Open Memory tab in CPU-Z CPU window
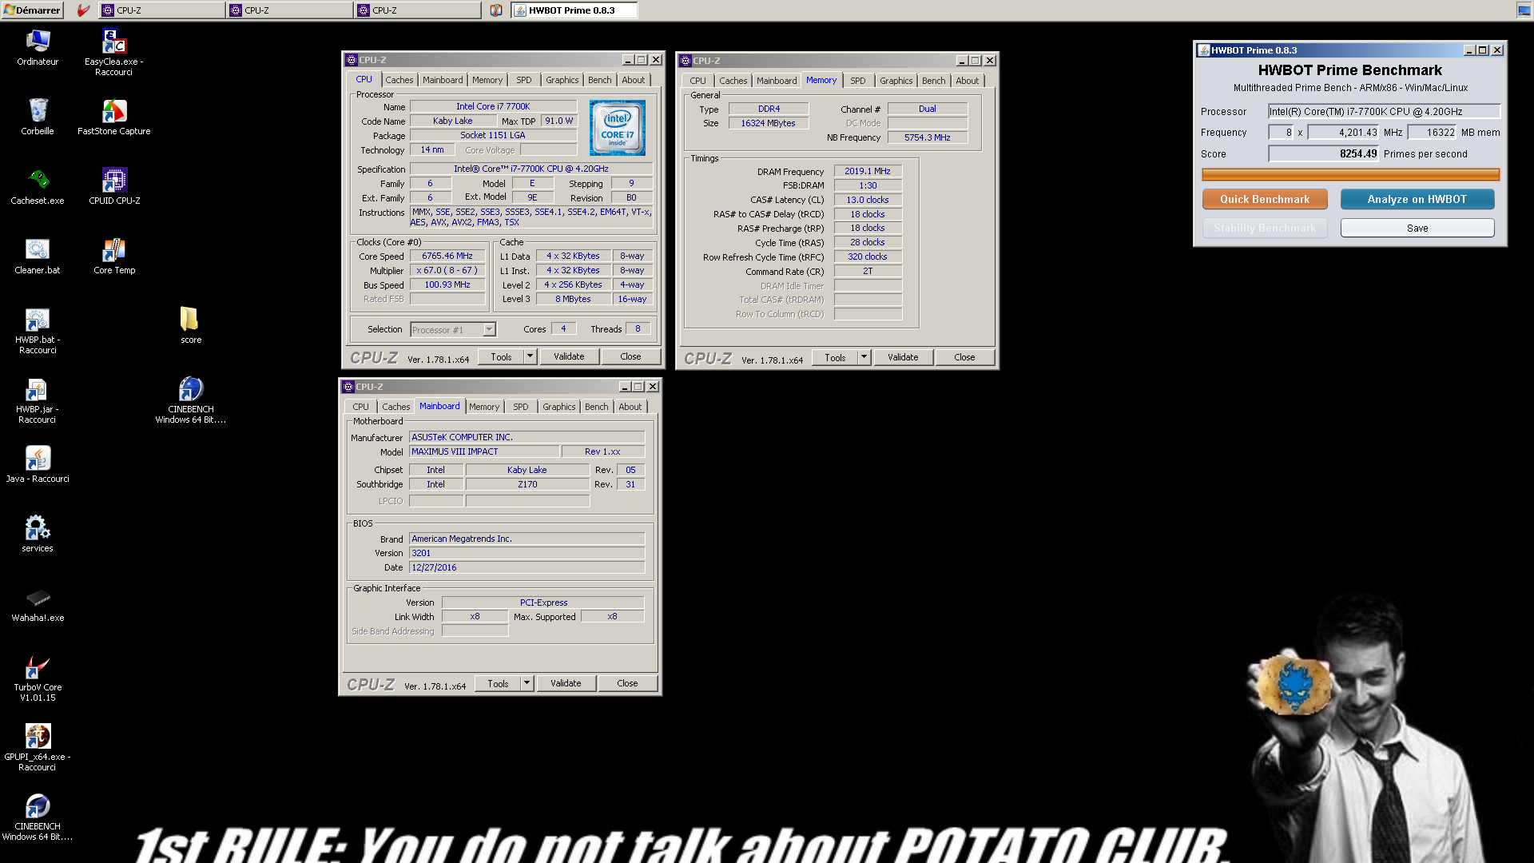Viewport: 1534px width, 863px height. tap(487, 80)
